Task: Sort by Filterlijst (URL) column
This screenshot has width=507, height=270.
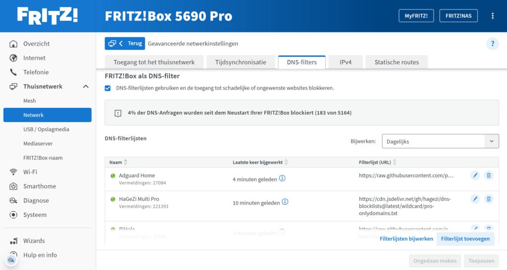Action: [395, 162]
